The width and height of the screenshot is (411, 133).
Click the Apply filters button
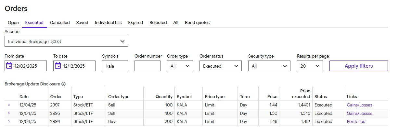(x=358, y=66)
